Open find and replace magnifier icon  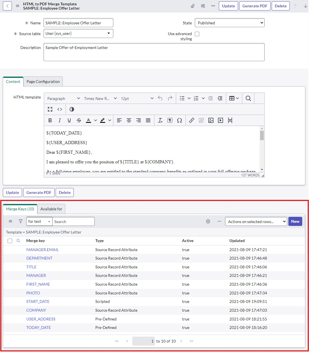point(248,98)
